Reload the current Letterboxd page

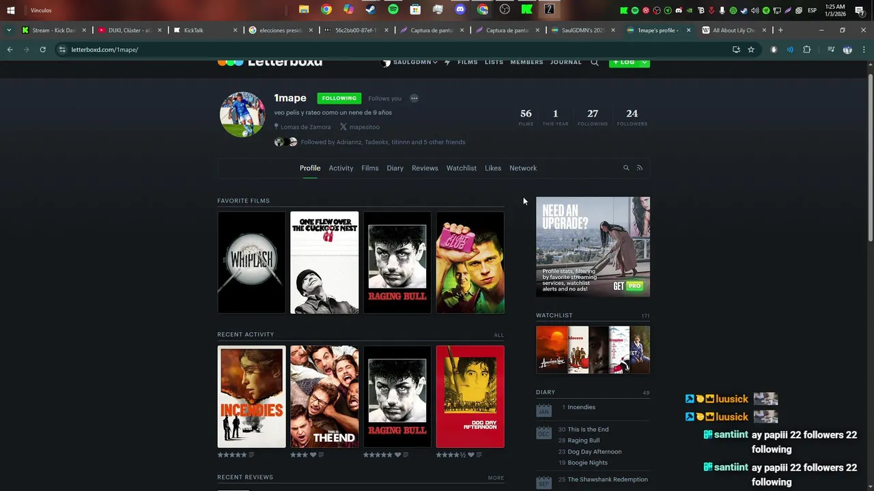pos(42,50)
